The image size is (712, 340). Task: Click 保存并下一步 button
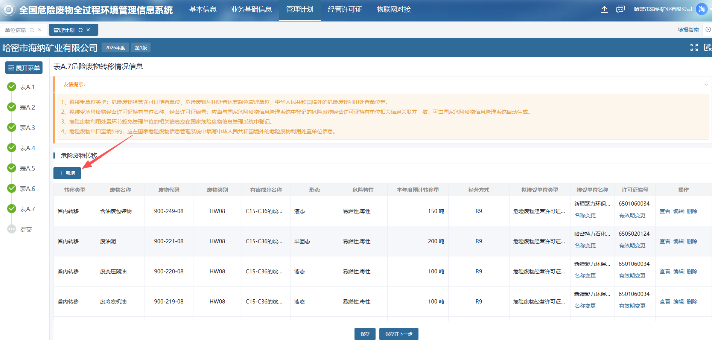[x=399, y=334]
